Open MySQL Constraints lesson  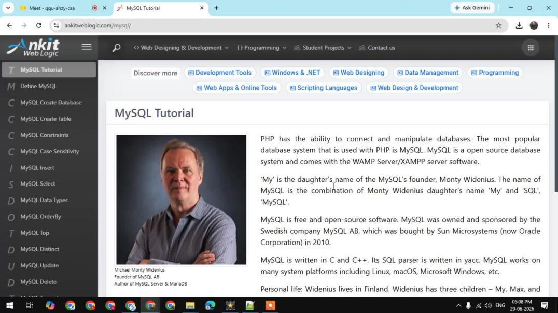49,135
